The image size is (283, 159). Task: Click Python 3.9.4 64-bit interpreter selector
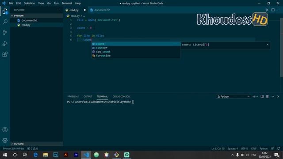(13, 148)
